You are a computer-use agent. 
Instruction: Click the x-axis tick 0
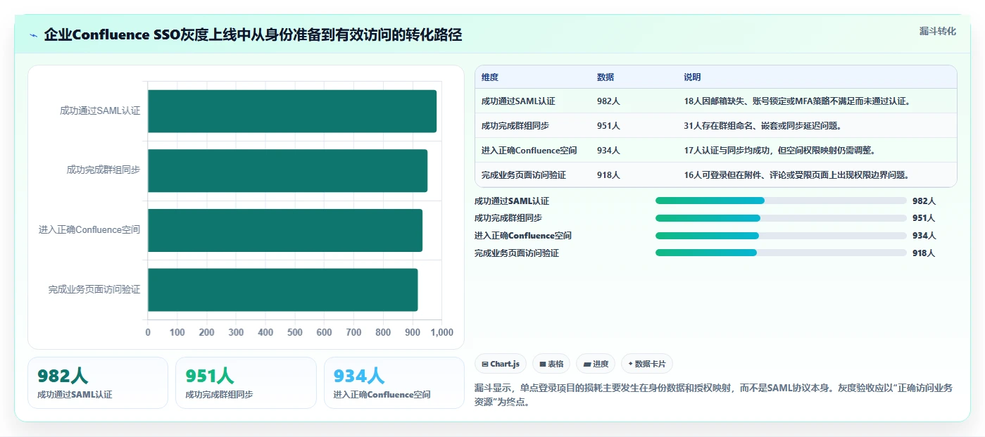pos(148,333)
